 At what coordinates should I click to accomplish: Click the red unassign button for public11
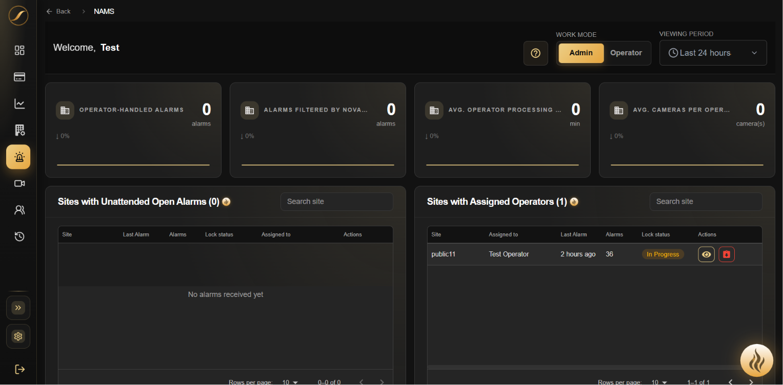point(727,254)
